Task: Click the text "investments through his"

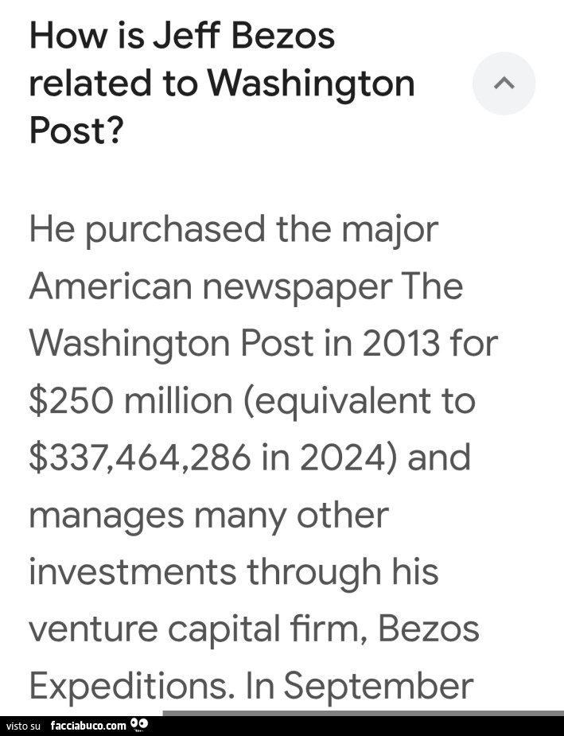Action: 233,571
